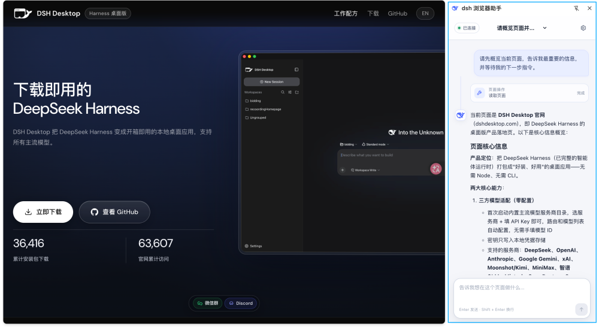Click the plus attach icon in prompt box
Image resolution: width=599 pixels, height=327 pixels.
coord(343,170)
